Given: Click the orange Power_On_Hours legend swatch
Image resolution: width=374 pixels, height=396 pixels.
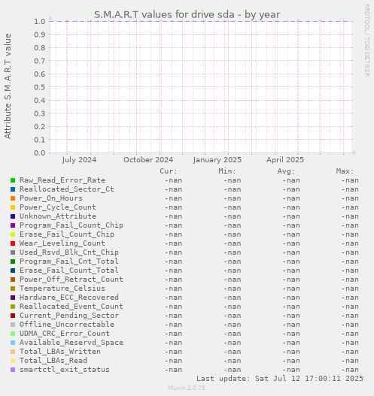Looking at the screenshot, I should 13,198.
